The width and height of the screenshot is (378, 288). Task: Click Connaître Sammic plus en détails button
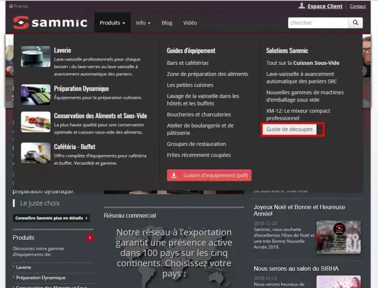(x=51, y=218)
